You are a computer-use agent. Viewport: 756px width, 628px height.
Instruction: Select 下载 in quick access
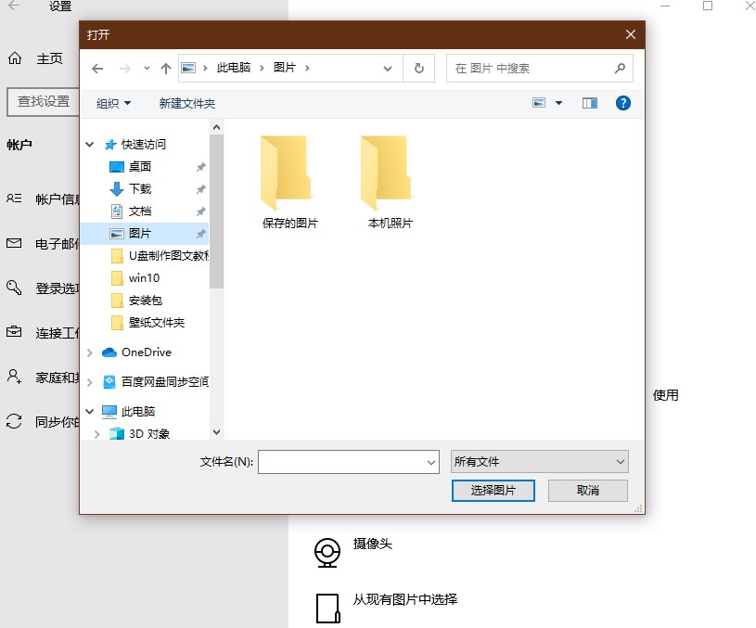pyautogui.click(x=140, y=188)
